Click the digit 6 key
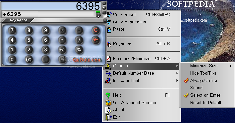Viewport: 235px width, 123px height. point(45,40)
